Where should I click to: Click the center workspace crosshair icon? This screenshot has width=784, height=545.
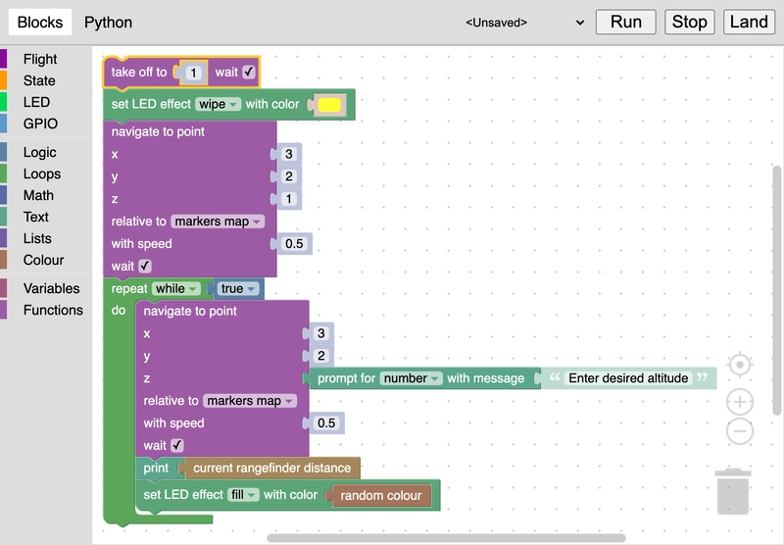tap(740, 366)
